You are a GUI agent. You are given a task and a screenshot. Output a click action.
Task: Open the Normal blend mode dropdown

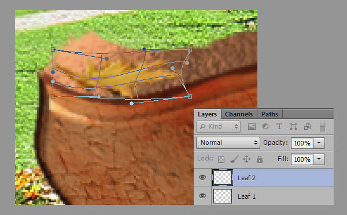point(228,143)
